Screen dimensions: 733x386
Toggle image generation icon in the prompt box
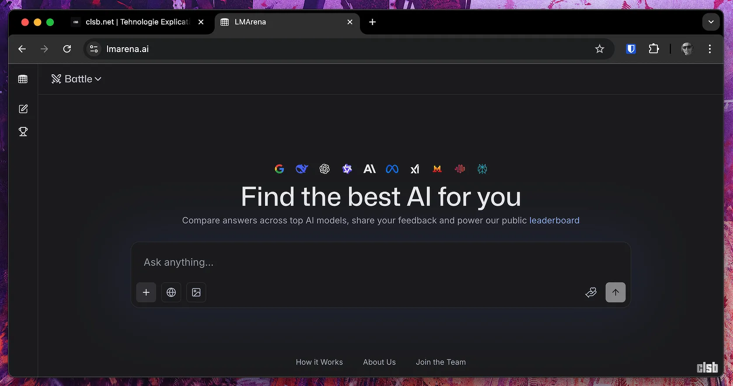click(x=196, y=292)
